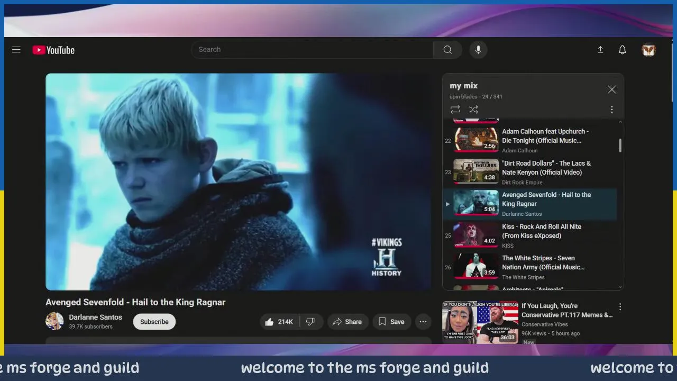Toggle playlist shuffle mode
Image resolution: width=677 pixels, height=381 pixels.
[473, 110]
